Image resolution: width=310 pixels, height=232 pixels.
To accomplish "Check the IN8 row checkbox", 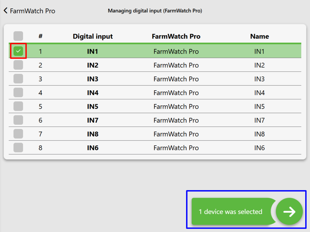I will tap(18, 134).
